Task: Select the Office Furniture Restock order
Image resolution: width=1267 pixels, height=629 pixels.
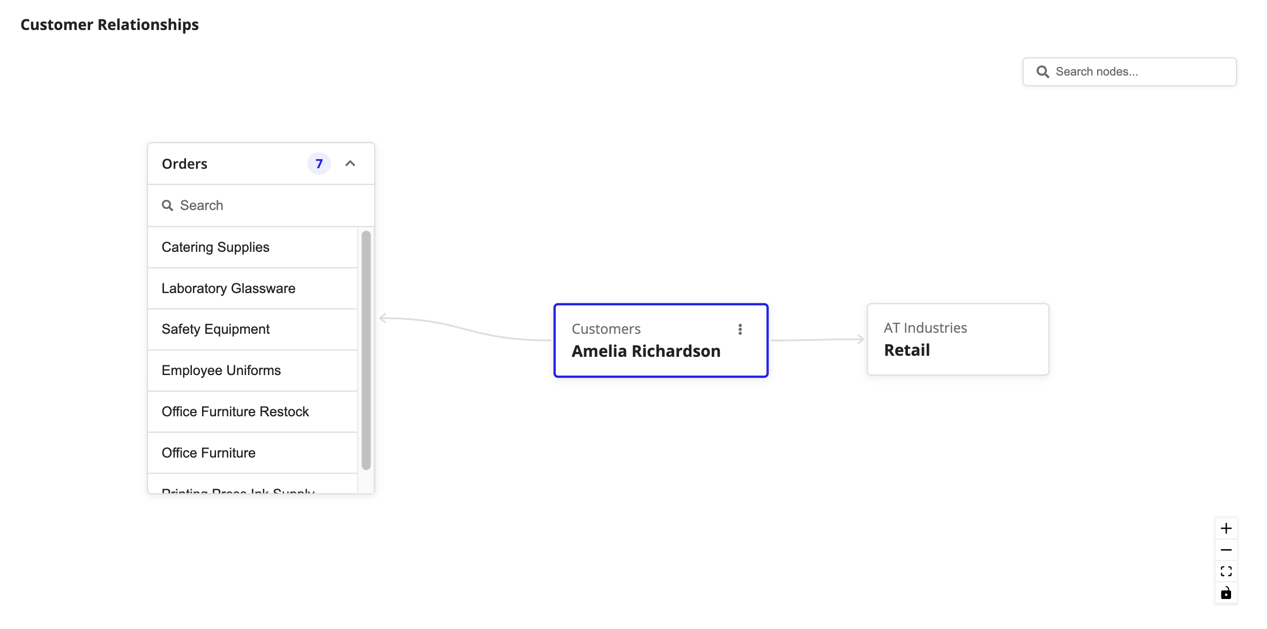Action: point(252,411)
